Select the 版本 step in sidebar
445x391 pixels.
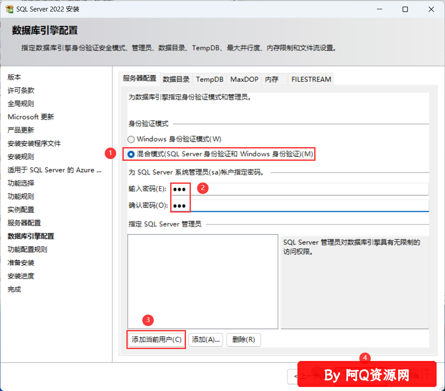pyautogui.click(x=14, y=77)
